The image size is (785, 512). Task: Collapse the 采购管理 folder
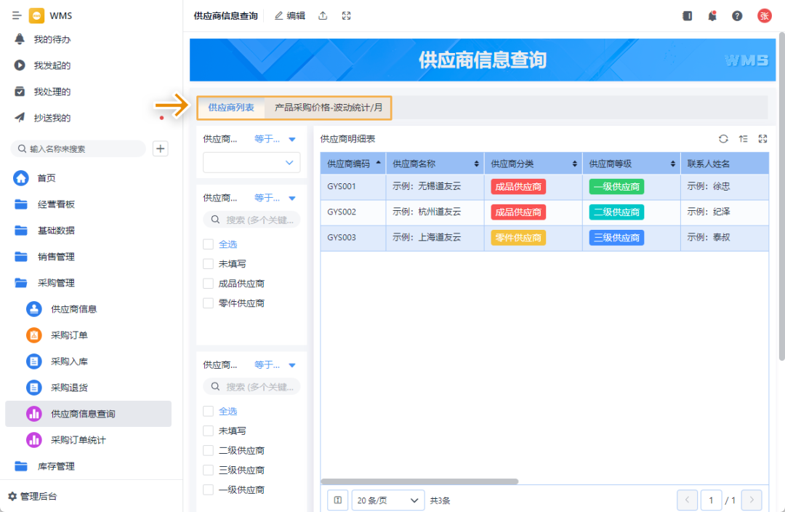click(56, 283)
